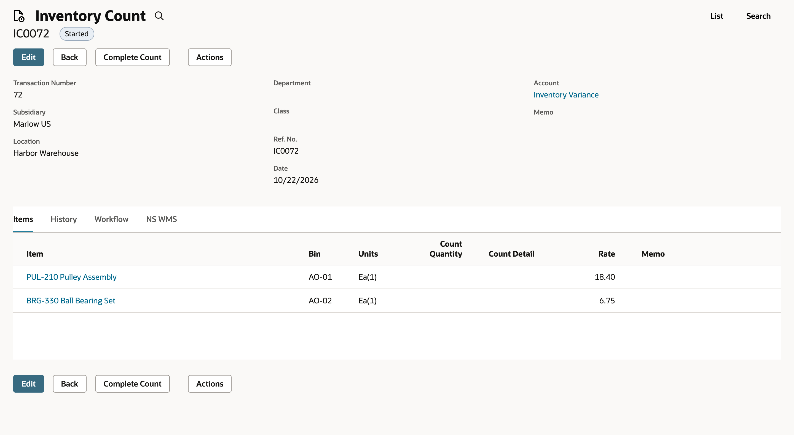Image resolution: width=794 pixels, height=435 pixels.
Task: Click the Account field label
Action: click(546, 83)
